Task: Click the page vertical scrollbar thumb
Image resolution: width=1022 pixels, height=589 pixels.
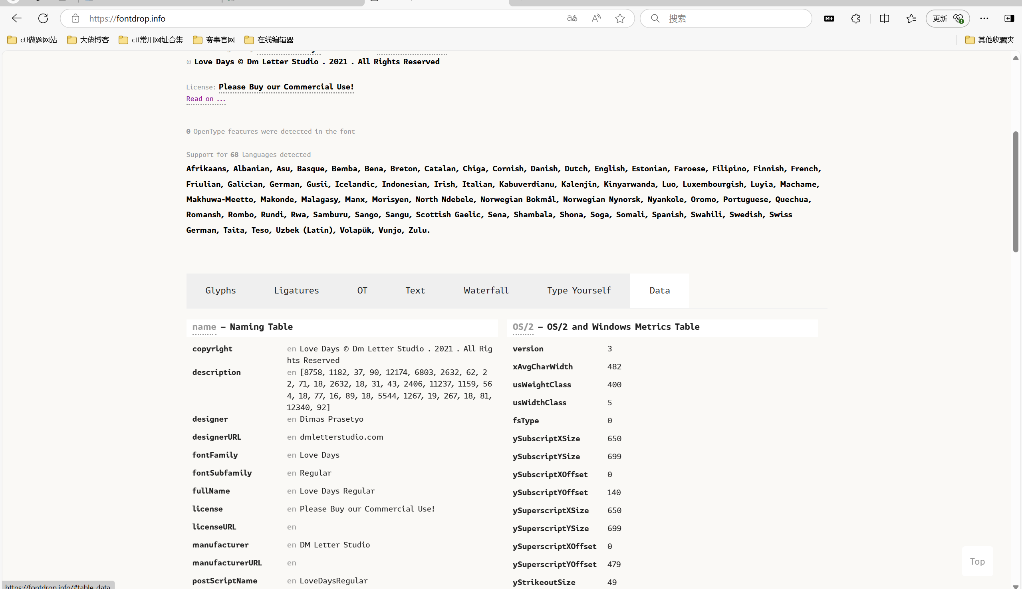Action: 1016,192
